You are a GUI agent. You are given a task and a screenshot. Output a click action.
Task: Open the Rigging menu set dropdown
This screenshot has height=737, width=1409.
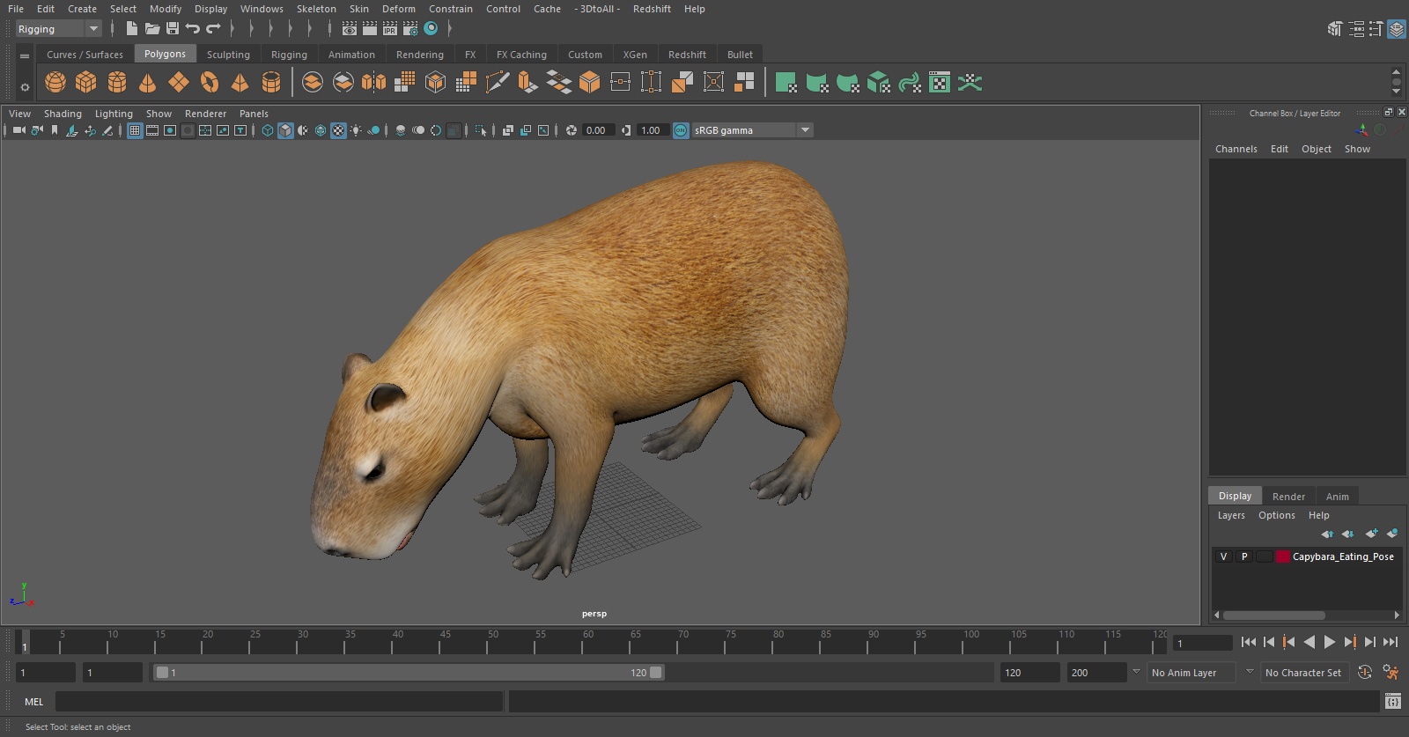(59, 29)
